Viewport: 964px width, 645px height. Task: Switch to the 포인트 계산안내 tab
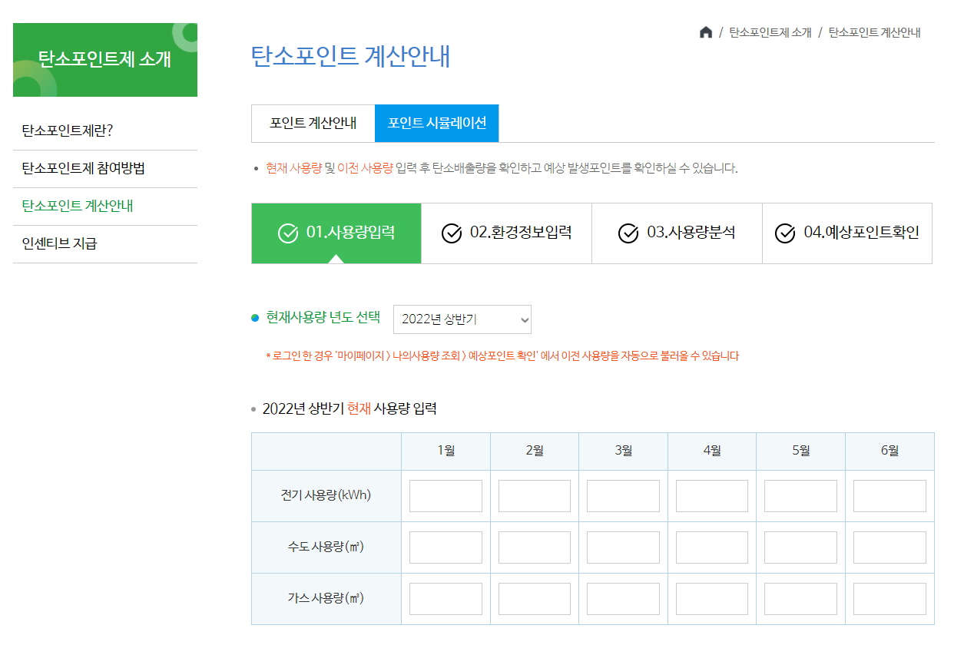click(x=312, y=124)
